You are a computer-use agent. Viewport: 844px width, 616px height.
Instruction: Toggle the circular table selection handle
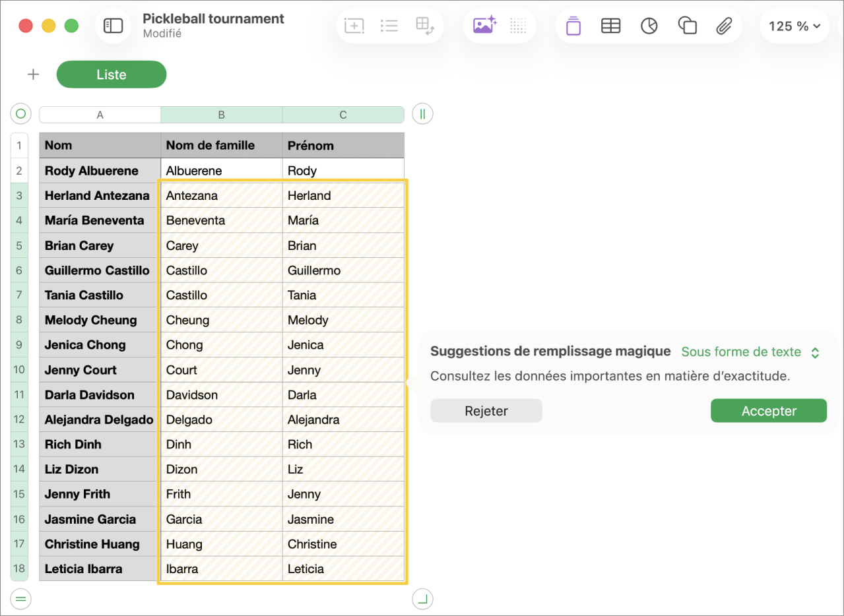(x=20, y=113)
